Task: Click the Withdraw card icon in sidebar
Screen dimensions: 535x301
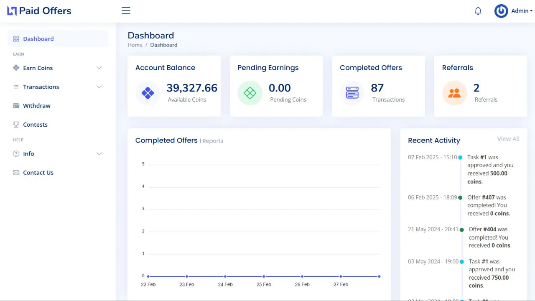Action: 16,106
